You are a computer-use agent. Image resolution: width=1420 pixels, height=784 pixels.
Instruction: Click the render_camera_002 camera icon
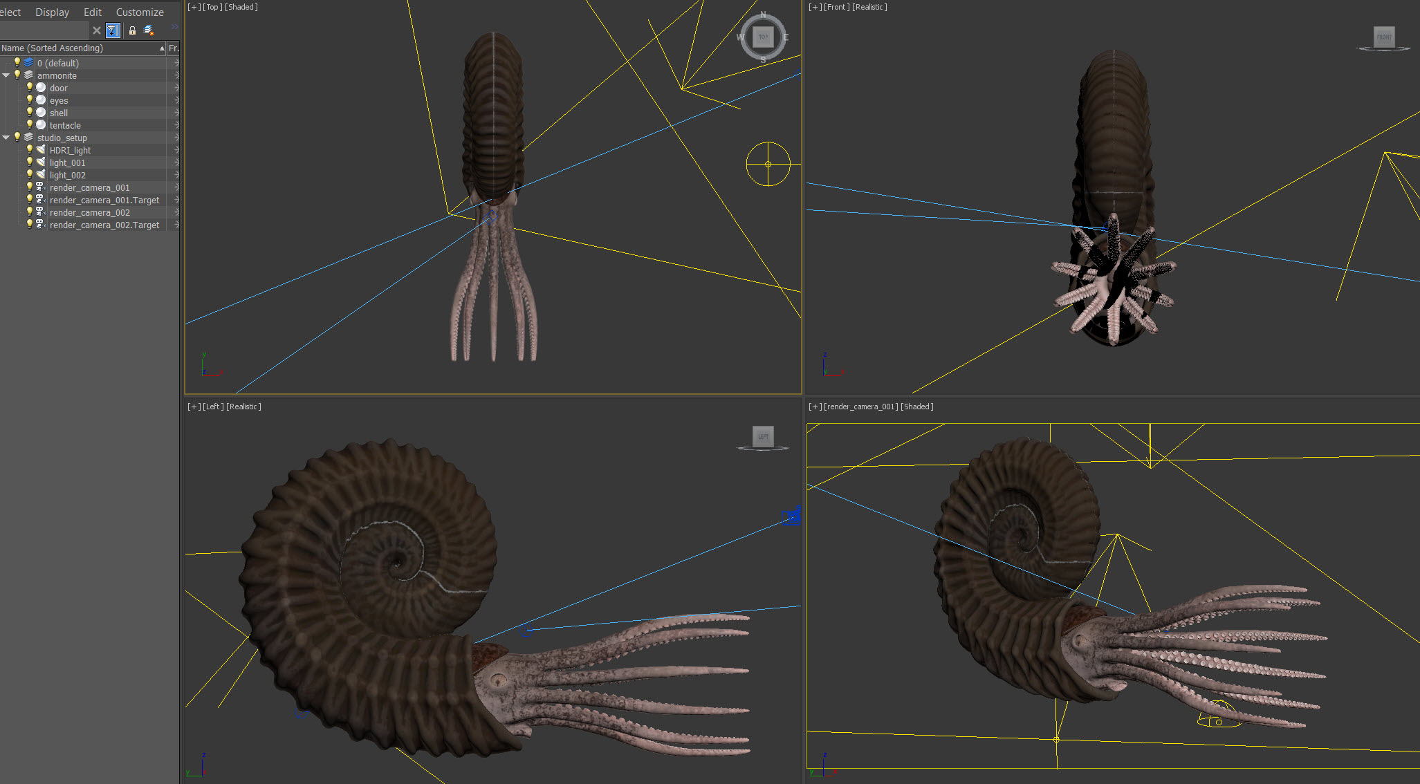coord(42,212)
